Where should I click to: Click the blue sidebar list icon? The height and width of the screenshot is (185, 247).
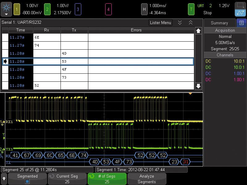tap(241, 23)
